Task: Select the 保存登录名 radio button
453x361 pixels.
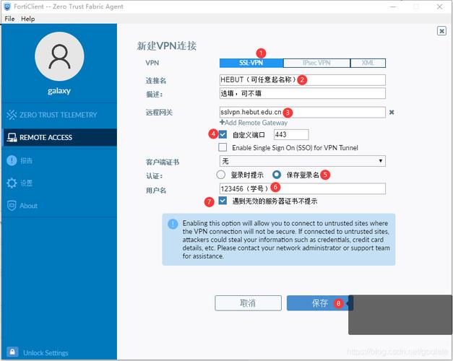Action: coord(277,175)
